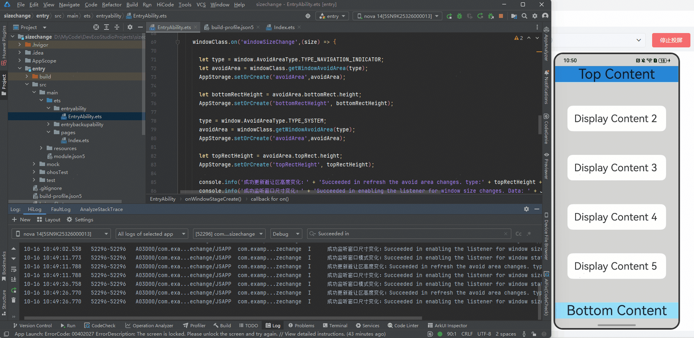Collapse the entry folder in tree

click(x=20, y=68)
